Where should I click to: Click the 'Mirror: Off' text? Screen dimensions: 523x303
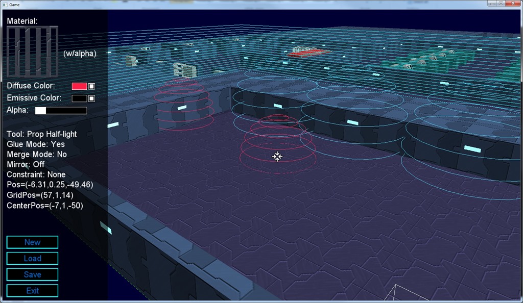pyautogui.click(x=26, y=164)
